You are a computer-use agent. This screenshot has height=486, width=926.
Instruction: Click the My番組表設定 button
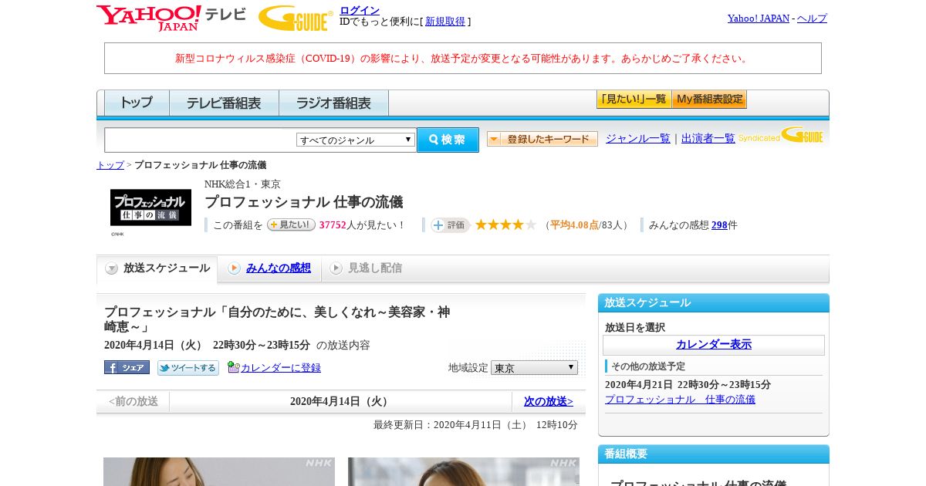709,100
